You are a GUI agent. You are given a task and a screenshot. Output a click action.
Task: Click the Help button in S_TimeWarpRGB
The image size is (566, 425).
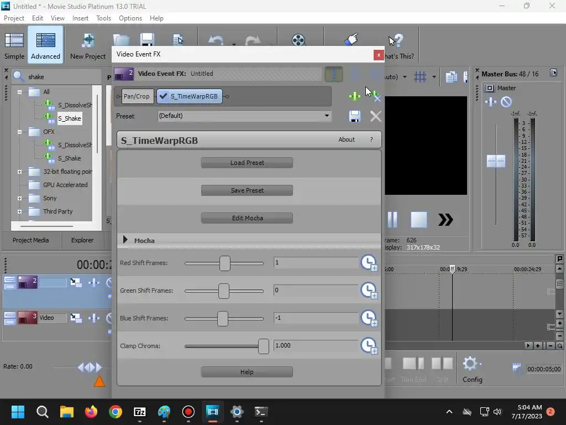pyautogui.click(x=247, y=372)
